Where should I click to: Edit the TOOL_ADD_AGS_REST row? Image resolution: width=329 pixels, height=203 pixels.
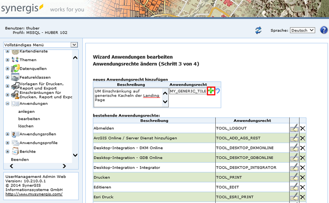[x=294, y=138]
